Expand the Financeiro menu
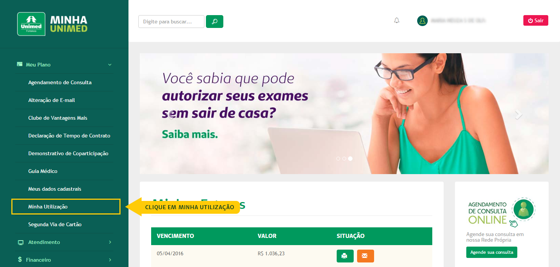This screenshot has height=267, width=560. [x=64, y=260]
